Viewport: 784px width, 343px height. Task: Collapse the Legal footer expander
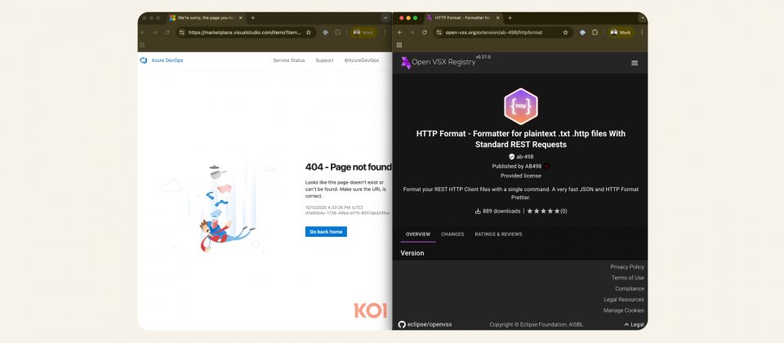coord(634,324)
